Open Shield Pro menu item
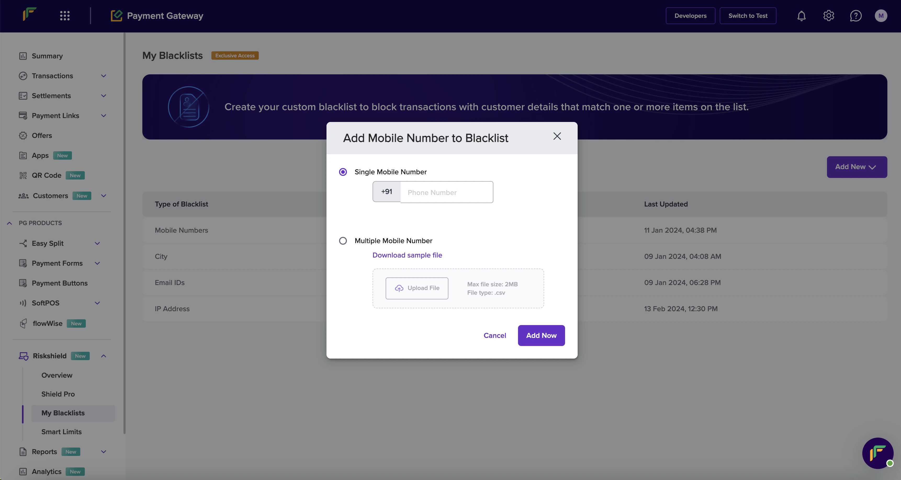The height and width of the screenshot is (480, 901). pos(58,394)
